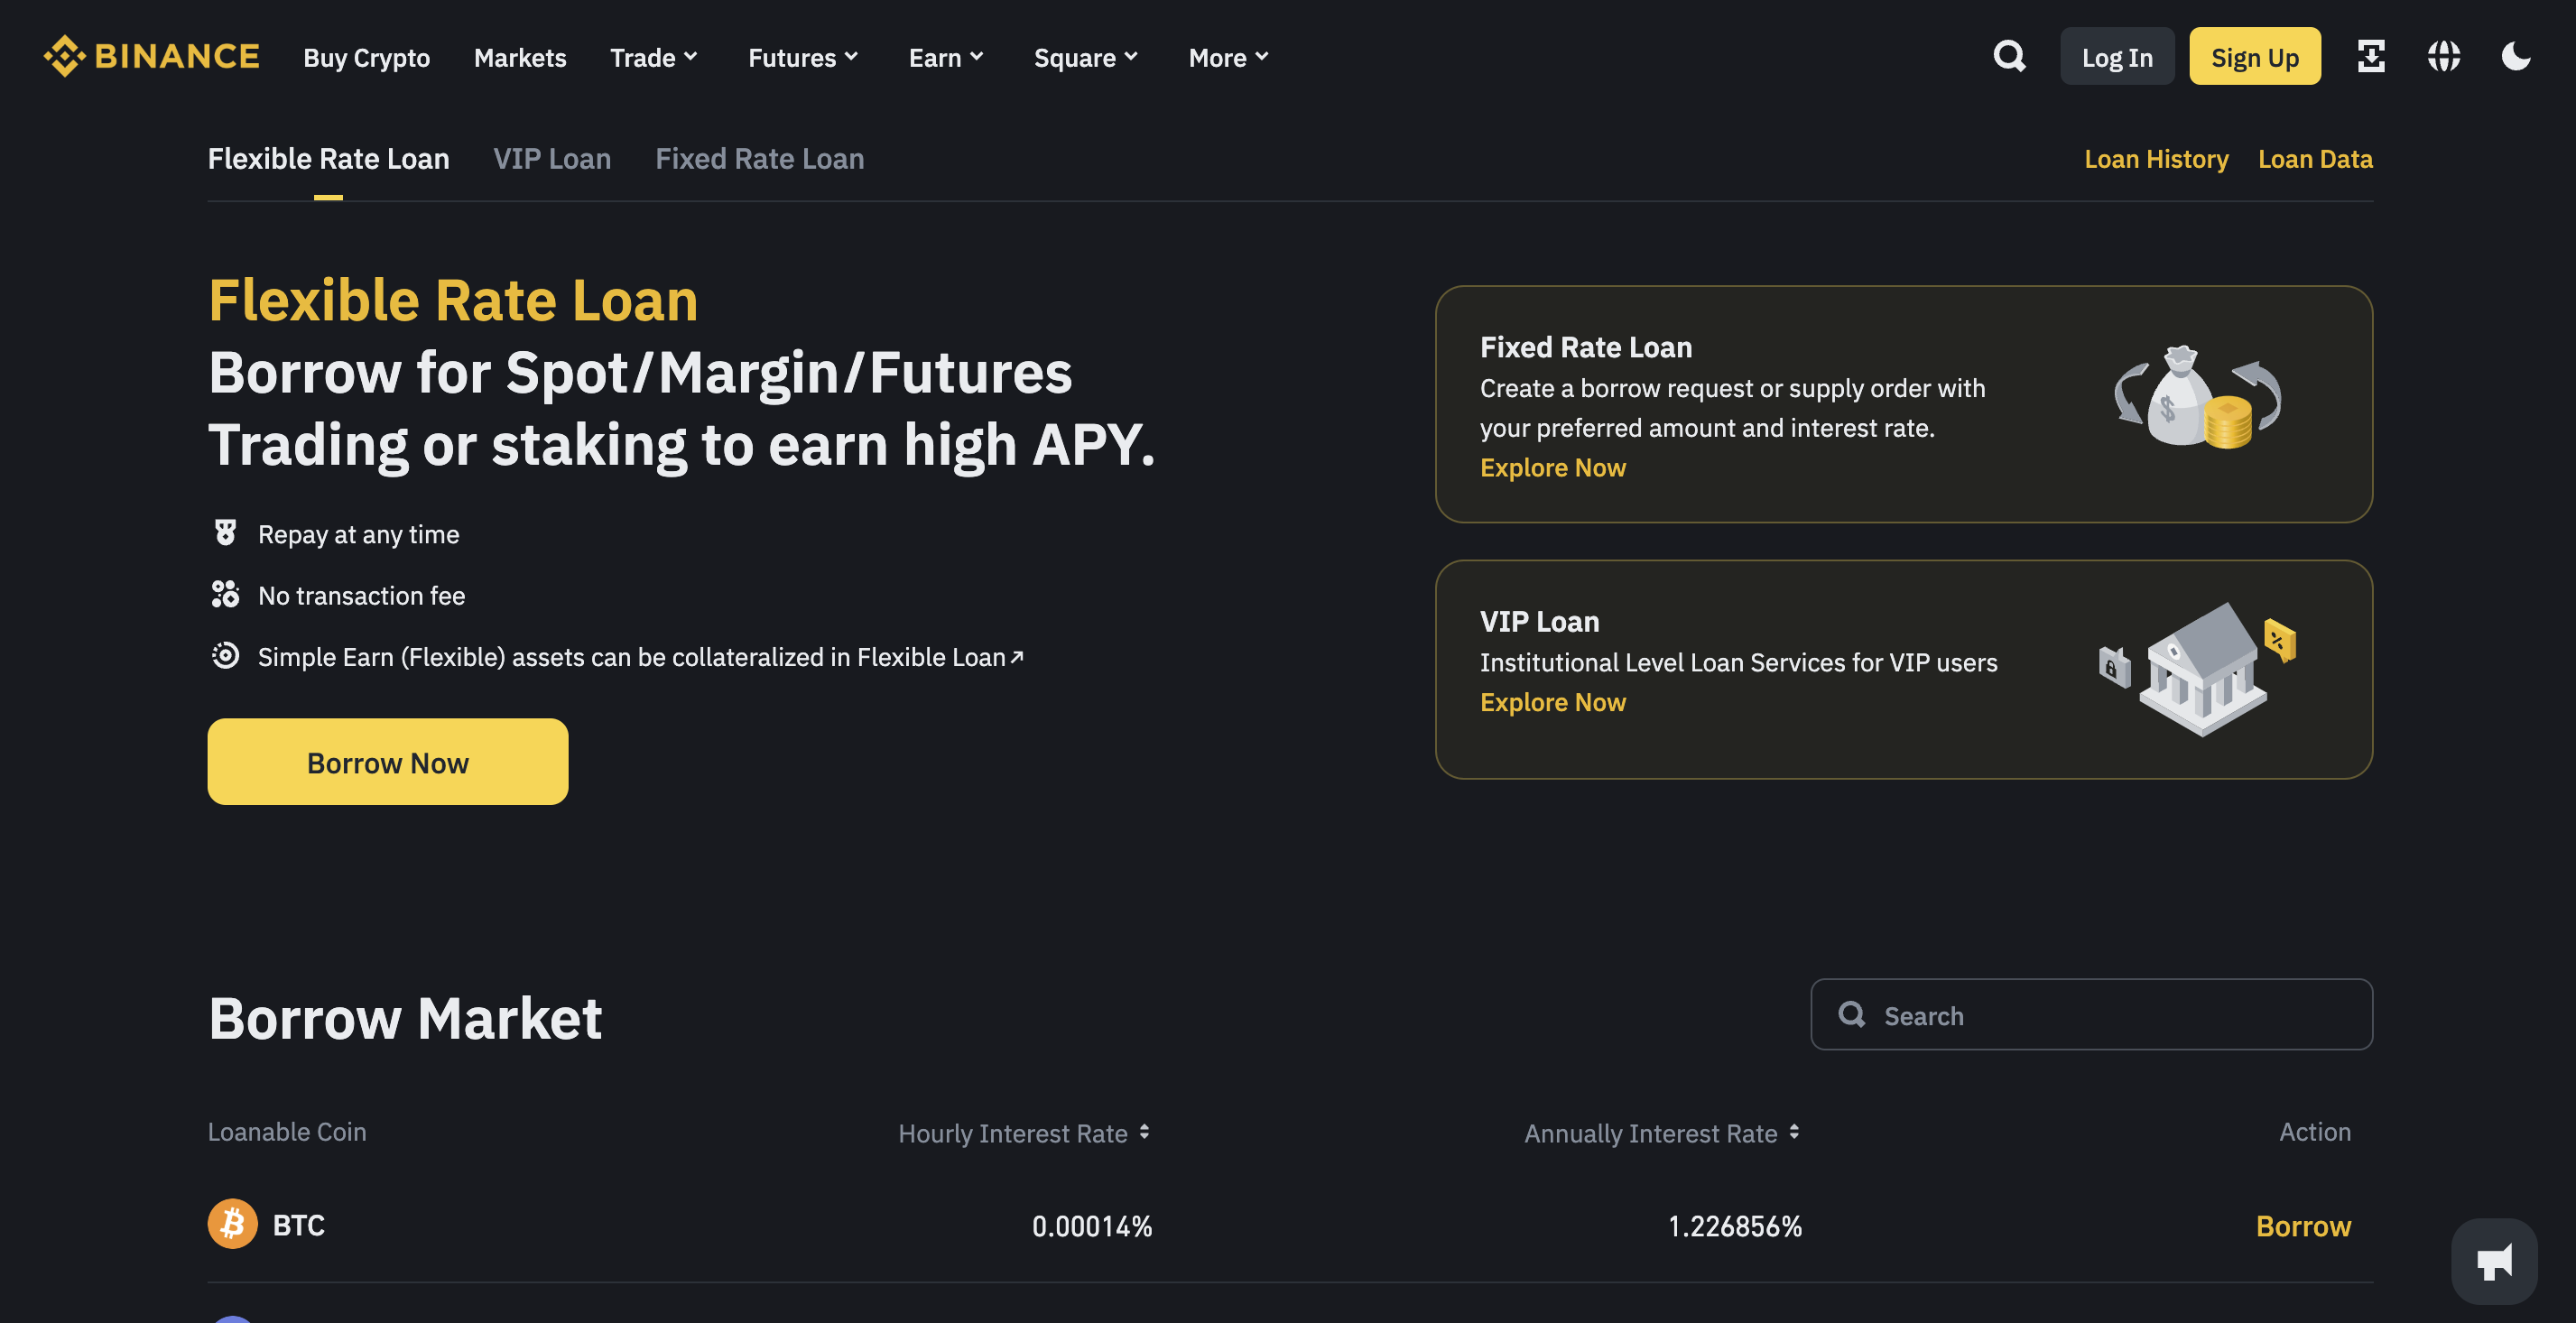Click the 1.226856% annual rate value
This screenshot has width=2576, height=1323.
pos(1735,1226)
